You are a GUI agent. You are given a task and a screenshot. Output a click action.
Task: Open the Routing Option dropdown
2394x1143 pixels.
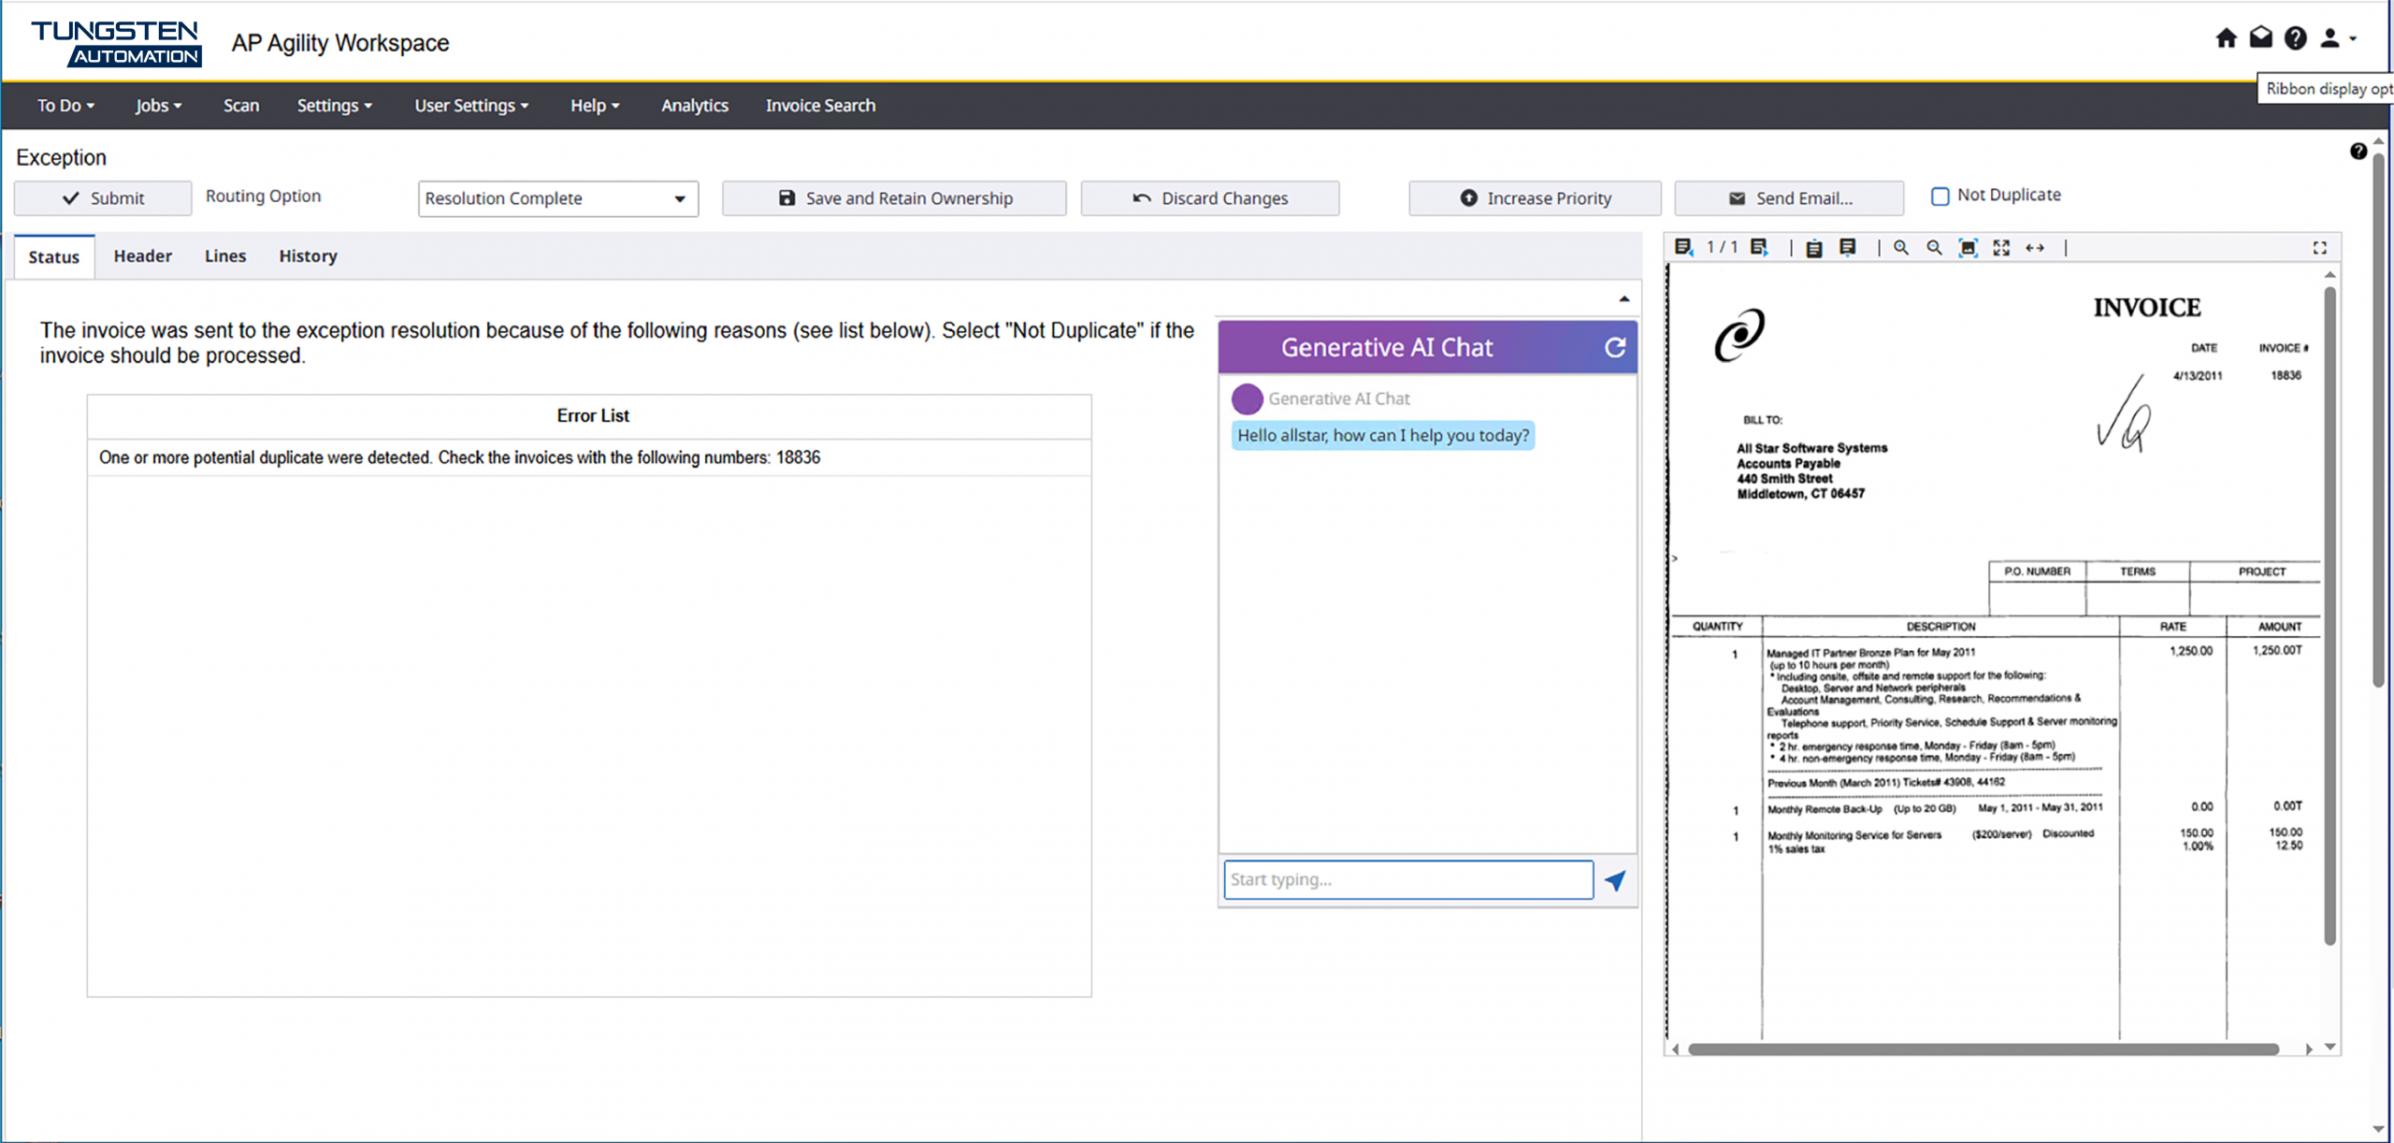pyautogui.click(x=557, y=198)
